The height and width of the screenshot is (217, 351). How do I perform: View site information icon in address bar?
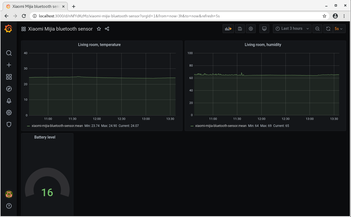click(34, 16)
